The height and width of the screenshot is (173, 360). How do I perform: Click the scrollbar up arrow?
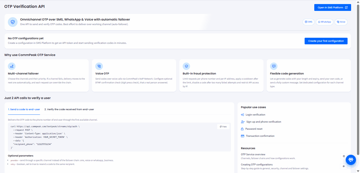coord(358,2)
